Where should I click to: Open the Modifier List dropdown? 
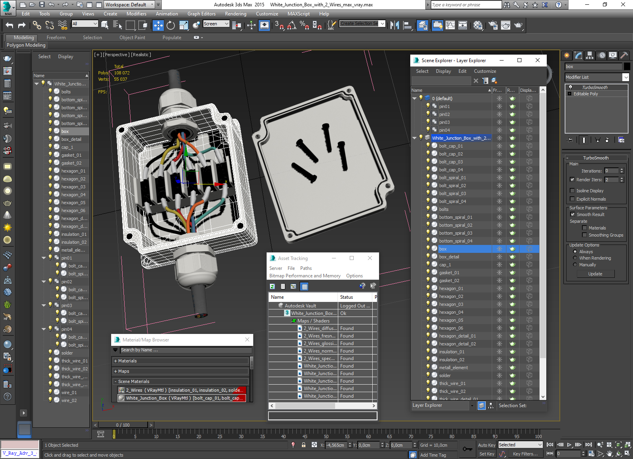click(597, 77)
